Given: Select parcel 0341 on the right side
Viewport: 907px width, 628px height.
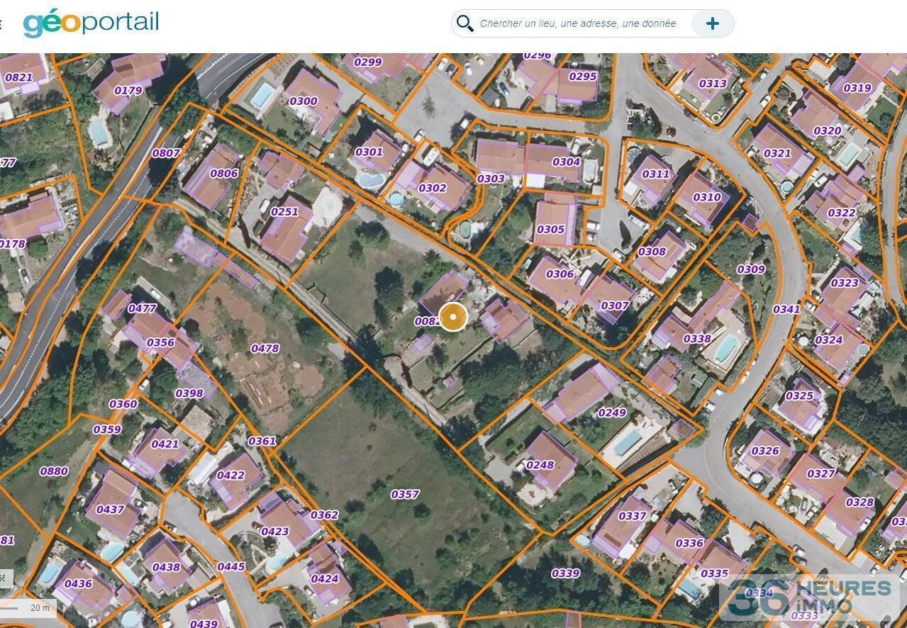Looking at the screenshot, I should point(785,309).
